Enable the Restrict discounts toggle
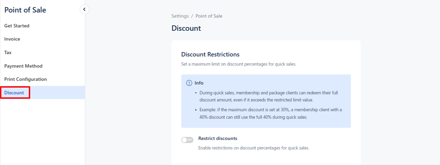This screenshot has width=440, height=165. pyautogui.click(x=187, y=140)
